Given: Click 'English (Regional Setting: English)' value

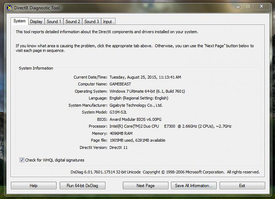Looking at the screenshot, I should point(139,98).
